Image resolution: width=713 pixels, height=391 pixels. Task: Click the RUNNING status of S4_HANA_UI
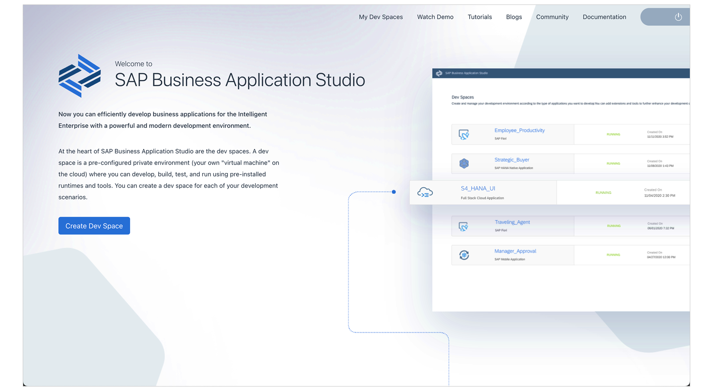[603, 193]
